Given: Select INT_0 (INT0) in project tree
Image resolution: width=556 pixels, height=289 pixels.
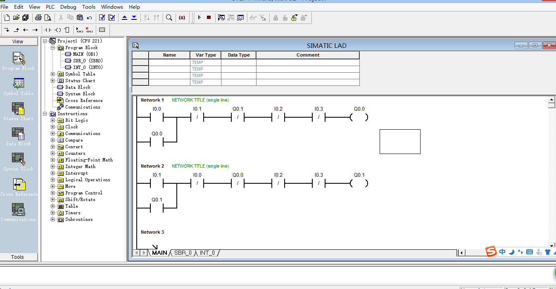Looking at the screenshot, I should pos(88,67).
